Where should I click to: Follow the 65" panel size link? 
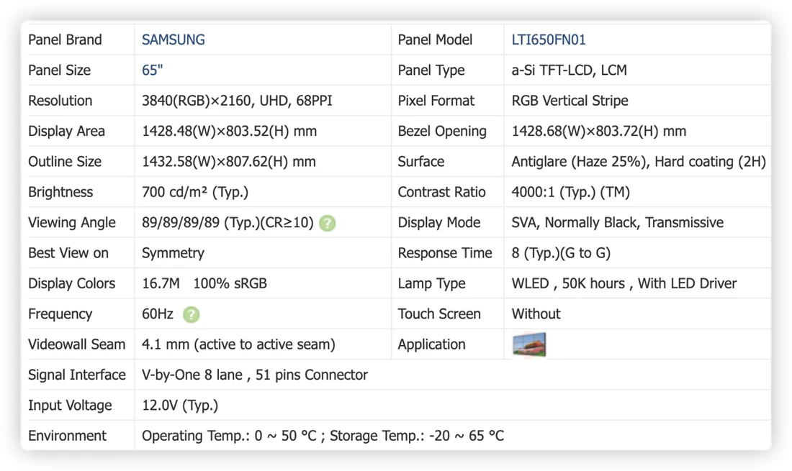click(x=152, y=70)
